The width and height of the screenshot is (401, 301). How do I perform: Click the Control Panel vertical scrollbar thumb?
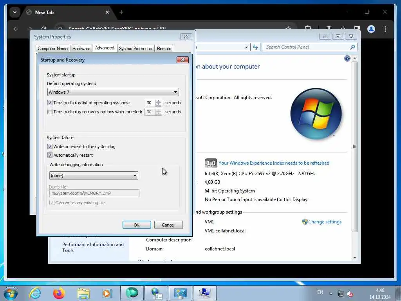tap(354, 147)
